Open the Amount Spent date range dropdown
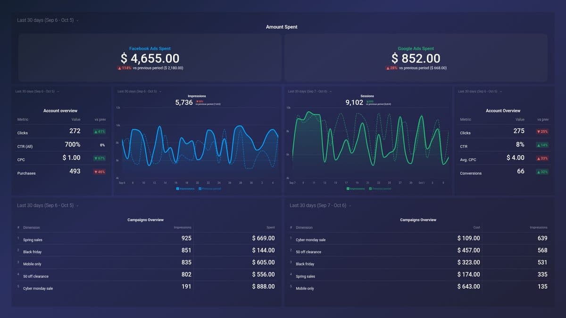Viewport: 566px width, 318px height. coord(48,20)
